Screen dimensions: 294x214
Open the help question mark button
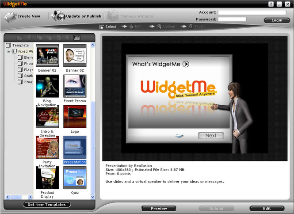(x=271, y=4)
